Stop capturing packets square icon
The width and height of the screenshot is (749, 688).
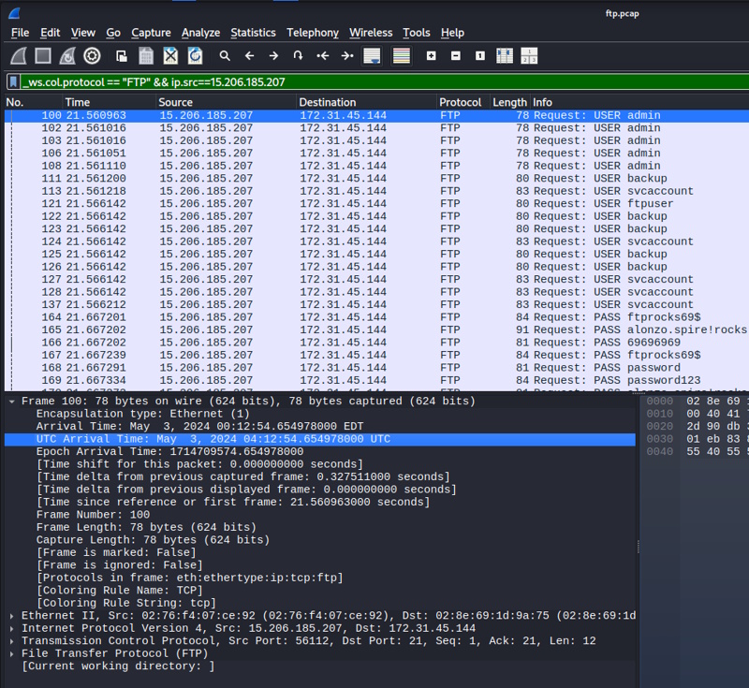(43, 56)
